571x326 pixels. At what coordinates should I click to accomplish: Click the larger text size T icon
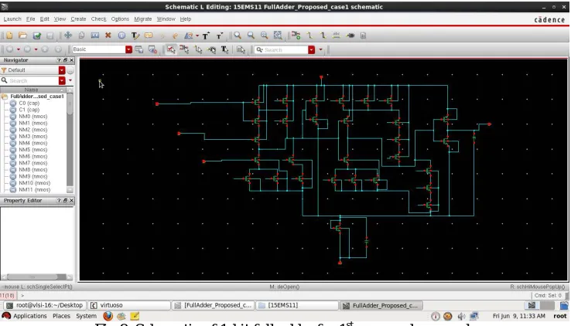(206, 36)
